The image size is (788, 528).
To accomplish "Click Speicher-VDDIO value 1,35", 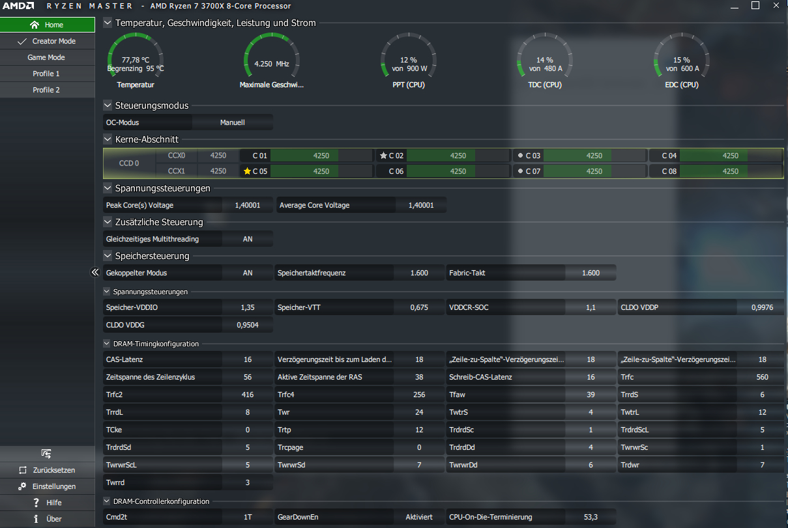I will tap(248, 307).
